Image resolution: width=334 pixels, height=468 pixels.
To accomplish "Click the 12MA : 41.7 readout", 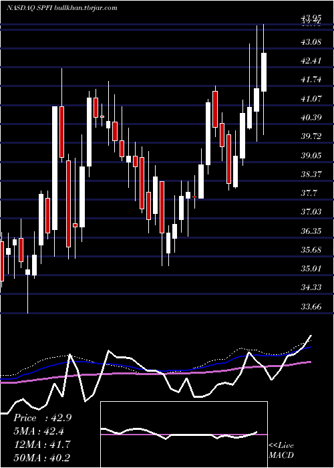I will pyautogui.click(x=41, y=445).
